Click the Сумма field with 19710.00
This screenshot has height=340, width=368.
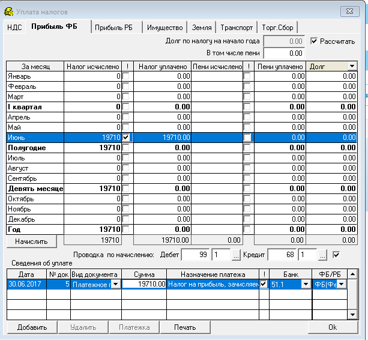click(144, 284)
